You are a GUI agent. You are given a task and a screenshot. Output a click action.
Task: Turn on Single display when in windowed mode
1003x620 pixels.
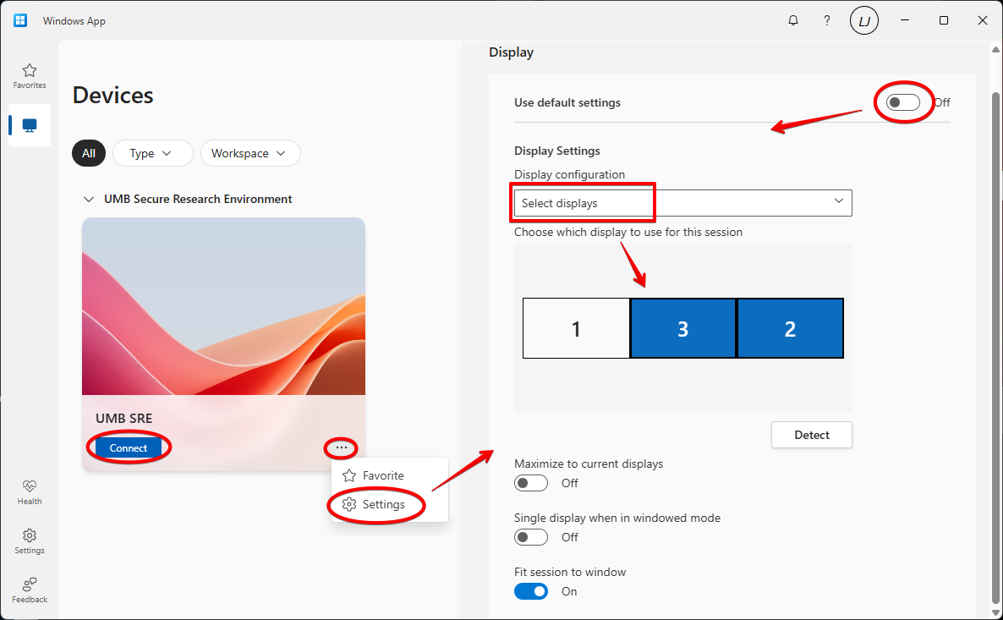pyautogui.click(x=531, y=537)
